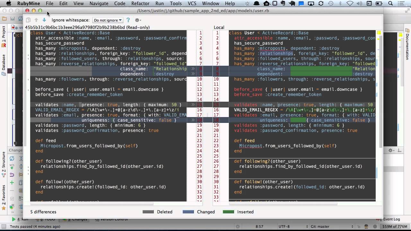Image resolution: width=411 pixels, height=231 pixels.
Task: Open the Refactor menu
Action: [x=140, y=4]
